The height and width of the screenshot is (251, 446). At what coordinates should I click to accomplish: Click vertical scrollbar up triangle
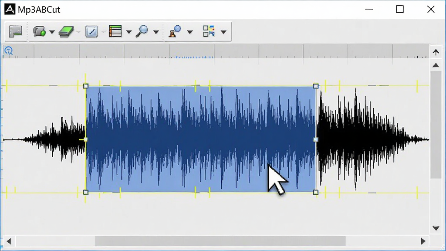tap(436, 65)
